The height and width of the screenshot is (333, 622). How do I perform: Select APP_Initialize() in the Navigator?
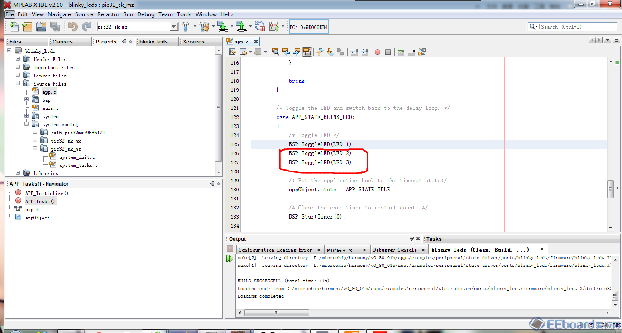47,193
